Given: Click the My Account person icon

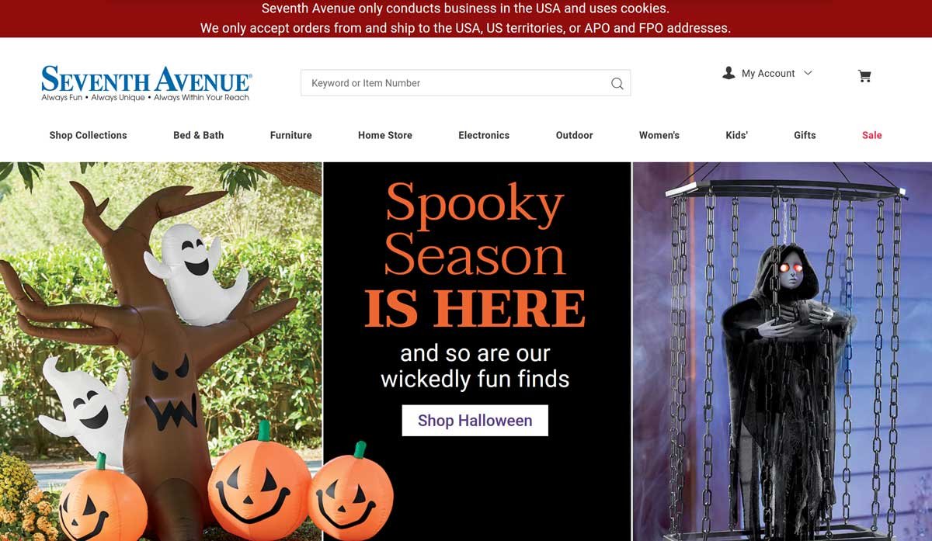Looking at the screenshot, I should coord(729,73).
